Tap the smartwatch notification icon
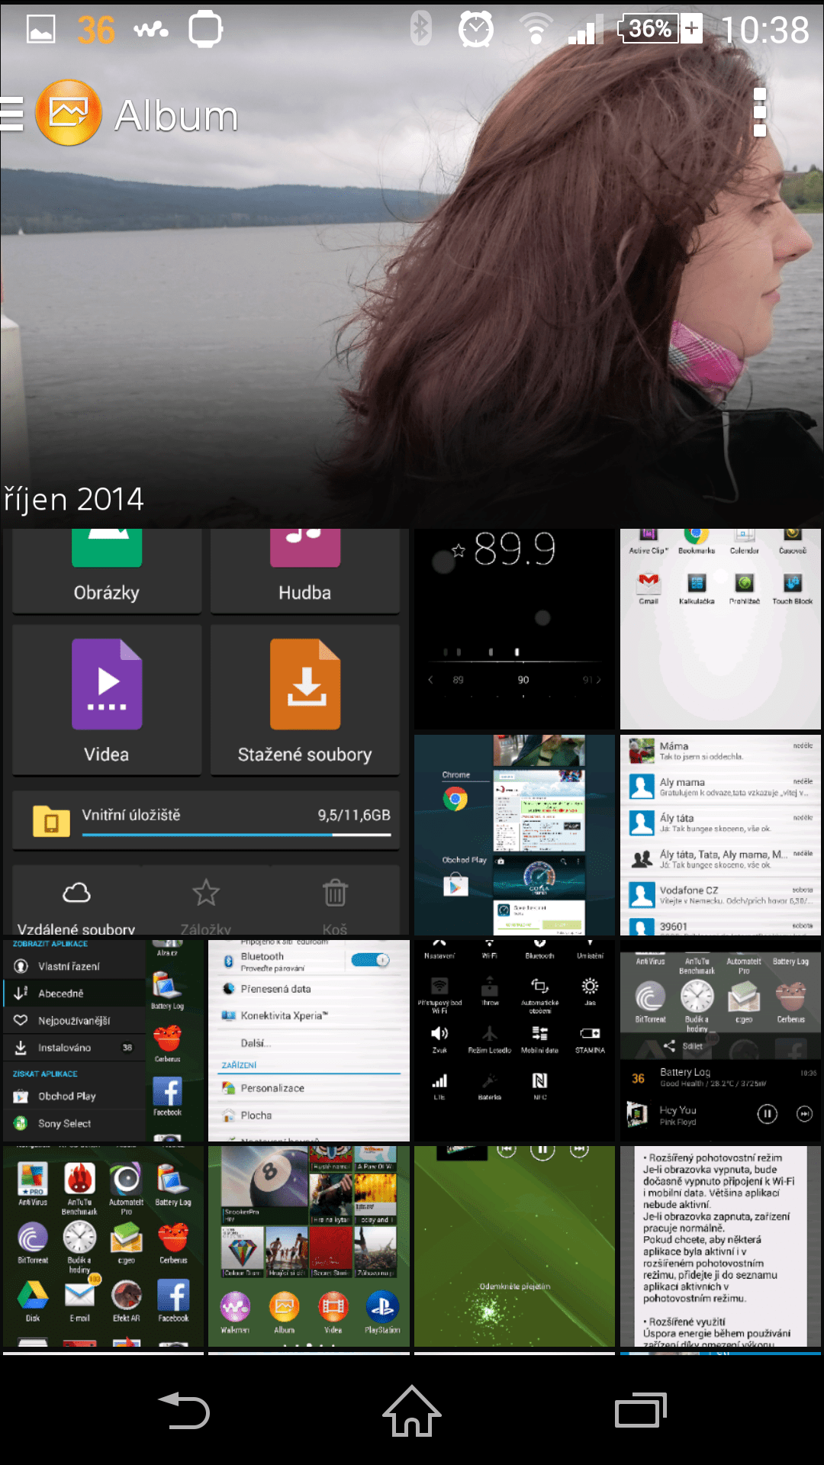The image size is (824, 1465). [x=206, y=31]
